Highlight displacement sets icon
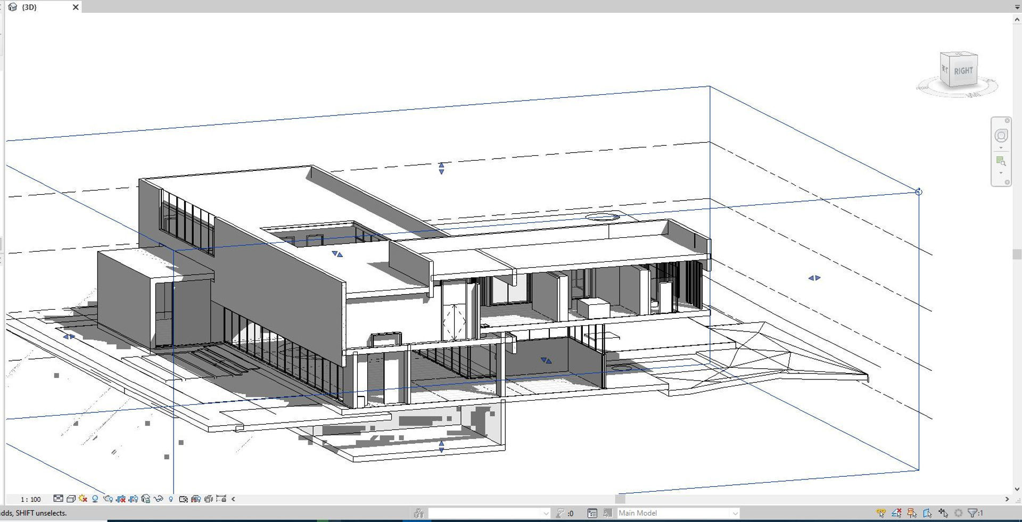The width and height of the screenshot is (1022, 522). (x=209, y=499)
